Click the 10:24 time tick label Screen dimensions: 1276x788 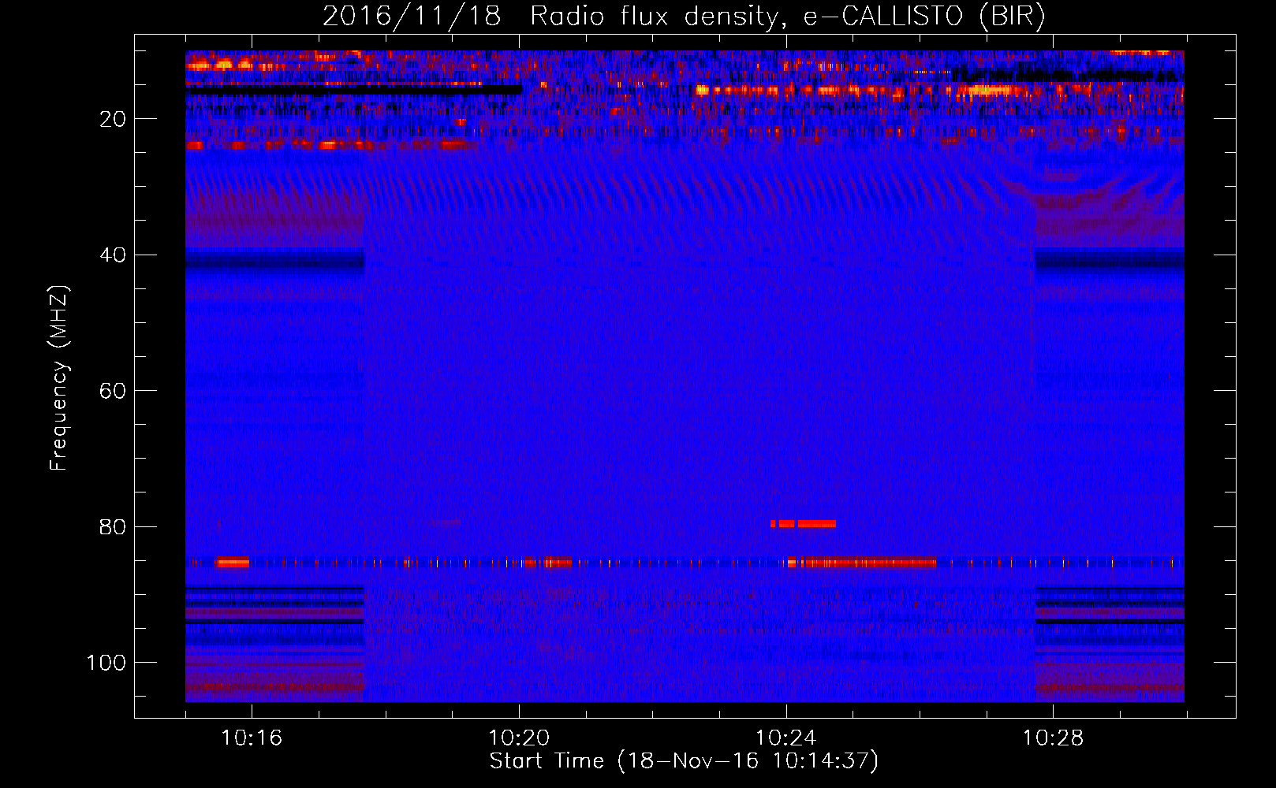click(x=785, y=738)
